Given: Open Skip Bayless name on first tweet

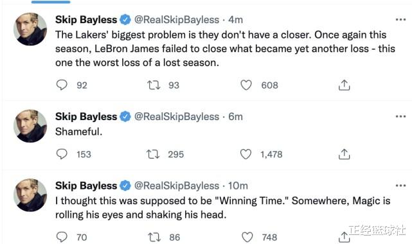Looking at the screenshot, I should point(86,20).
